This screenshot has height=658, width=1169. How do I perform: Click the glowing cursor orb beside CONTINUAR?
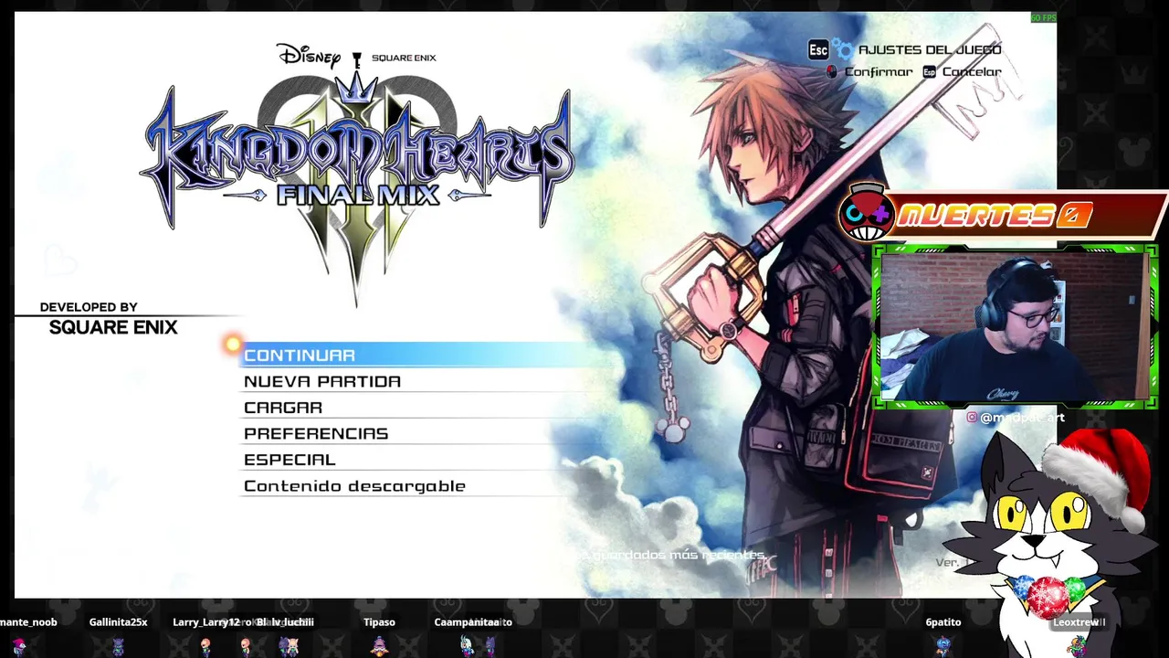click(x=233, y=345)
